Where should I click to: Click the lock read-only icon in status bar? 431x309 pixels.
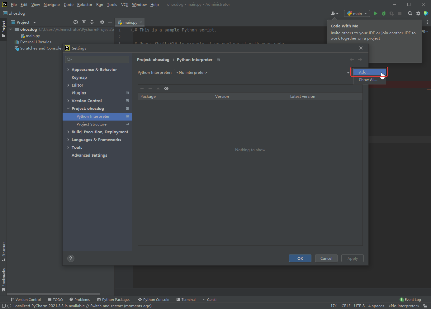pos(425,306)
